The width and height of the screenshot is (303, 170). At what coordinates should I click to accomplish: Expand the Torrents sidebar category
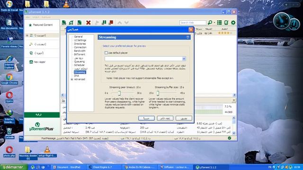coord(27,35)
